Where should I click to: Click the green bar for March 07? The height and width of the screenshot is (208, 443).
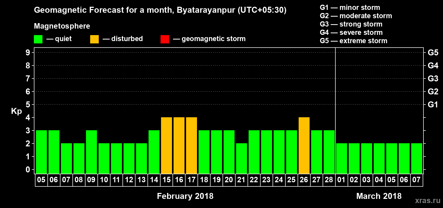click(417, 158)
